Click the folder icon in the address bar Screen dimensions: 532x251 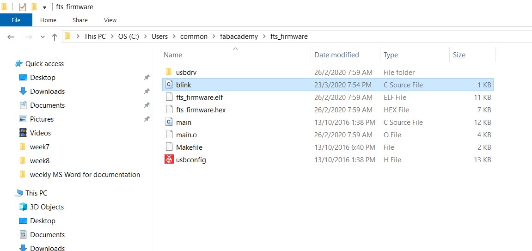click(x=67, y=36)
